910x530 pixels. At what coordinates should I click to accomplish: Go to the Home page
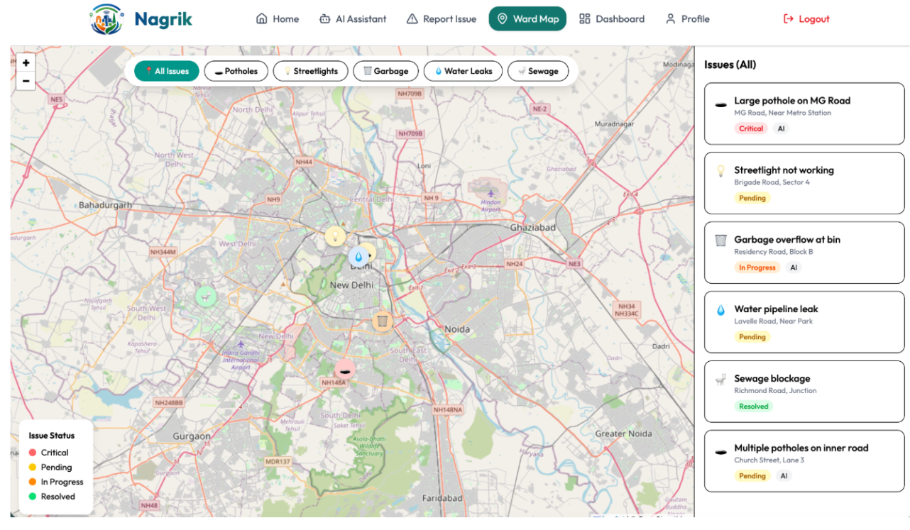[278, 19]
